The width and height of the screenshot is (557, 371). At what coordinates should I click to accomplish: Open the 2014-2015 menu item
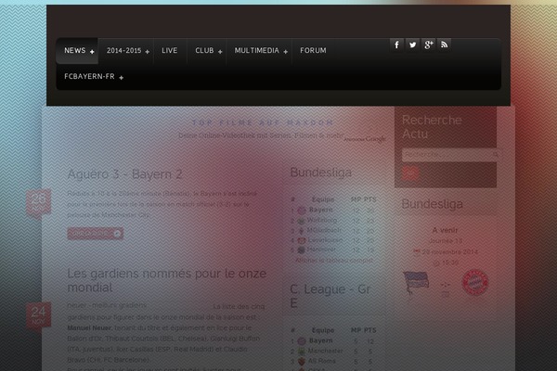125,51
